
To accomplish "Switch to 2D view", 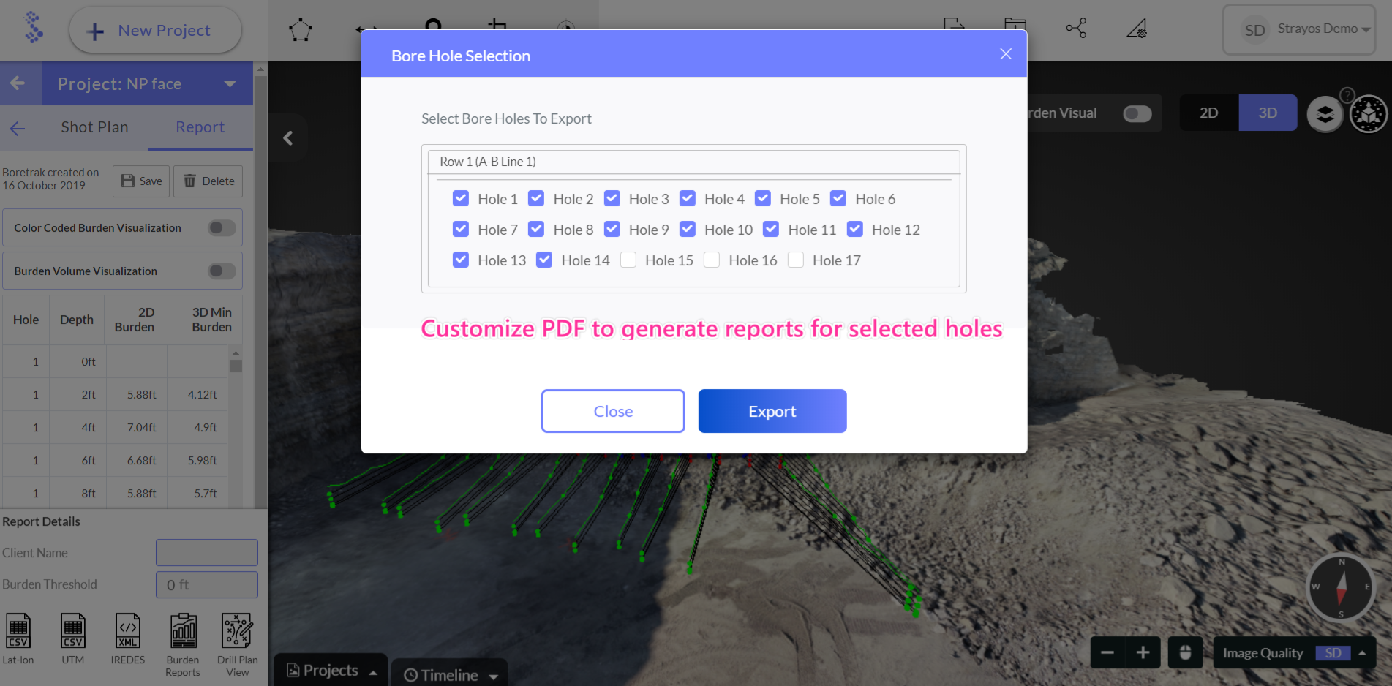I will click(x=1208, y=113).
